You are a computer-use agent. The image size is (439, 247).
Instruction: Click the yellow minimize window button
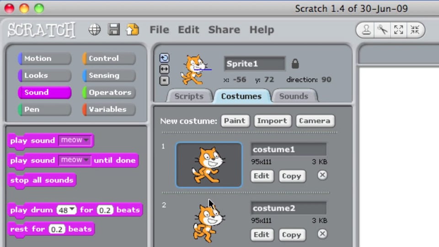pyautogui.click(x=24, y=8)
